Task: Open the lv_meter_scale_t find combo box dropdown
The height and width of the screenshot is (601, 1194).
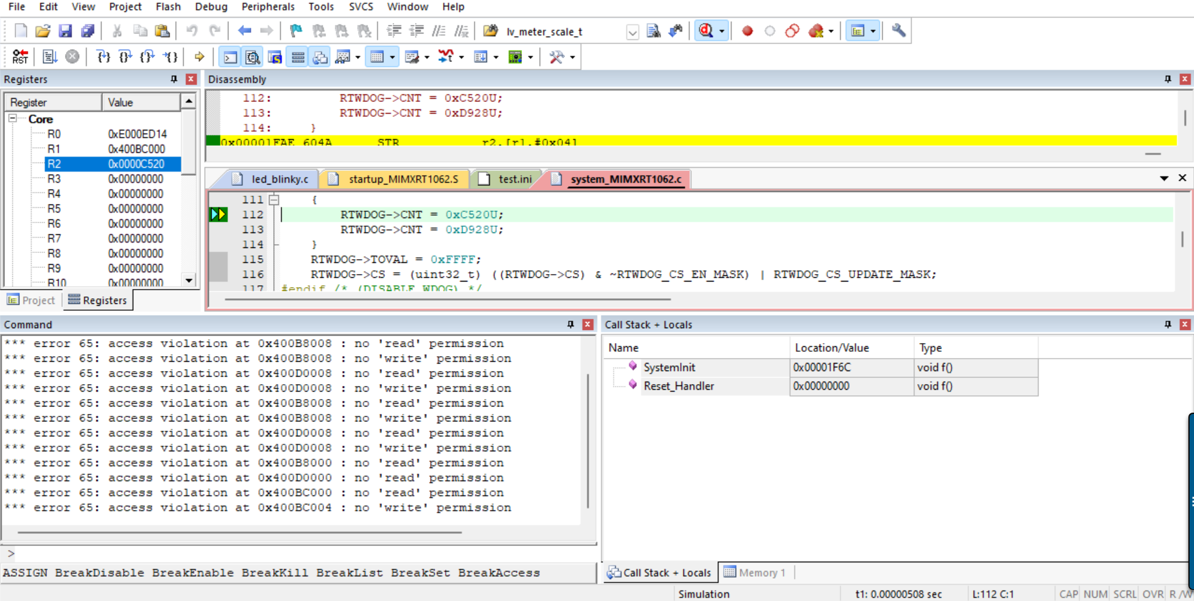Action: [632, 32]
